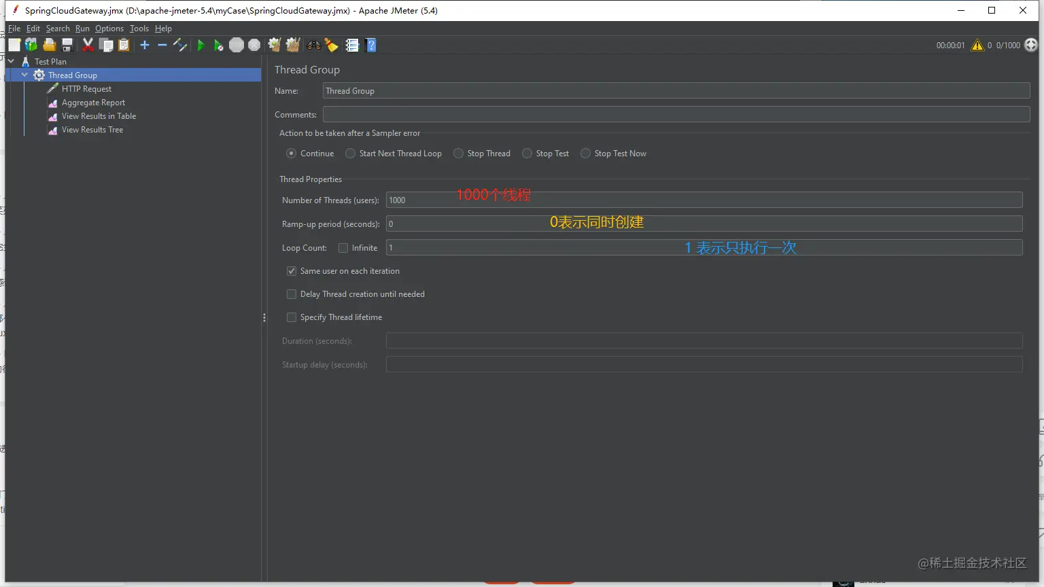Open the Search menu

click(58, 29)
